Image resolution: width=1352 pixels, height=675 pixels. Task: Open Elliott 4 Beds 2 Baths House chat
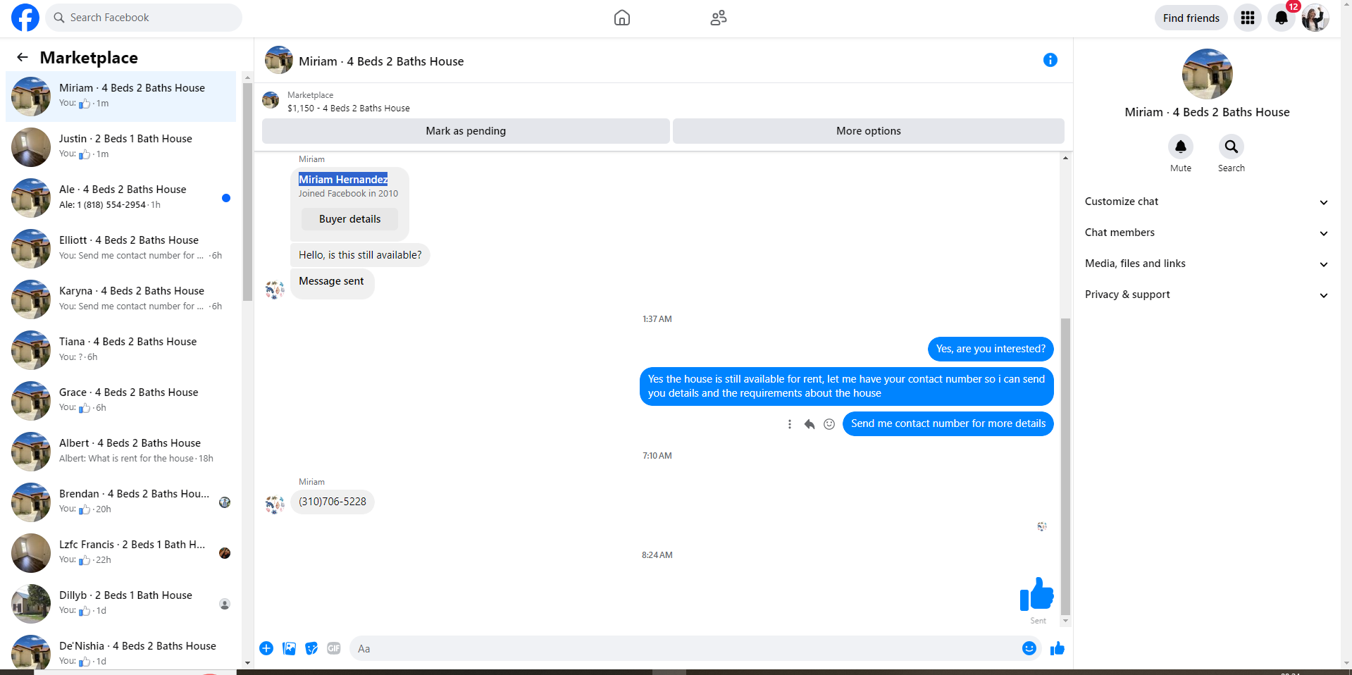(x=121, y=248)
